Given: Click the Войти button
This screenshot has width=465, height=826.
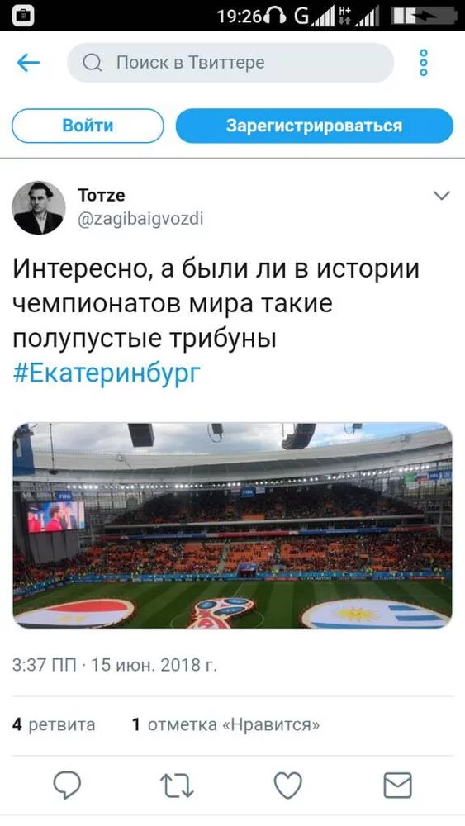Looking at the screenshot, I should pos(88,126).
